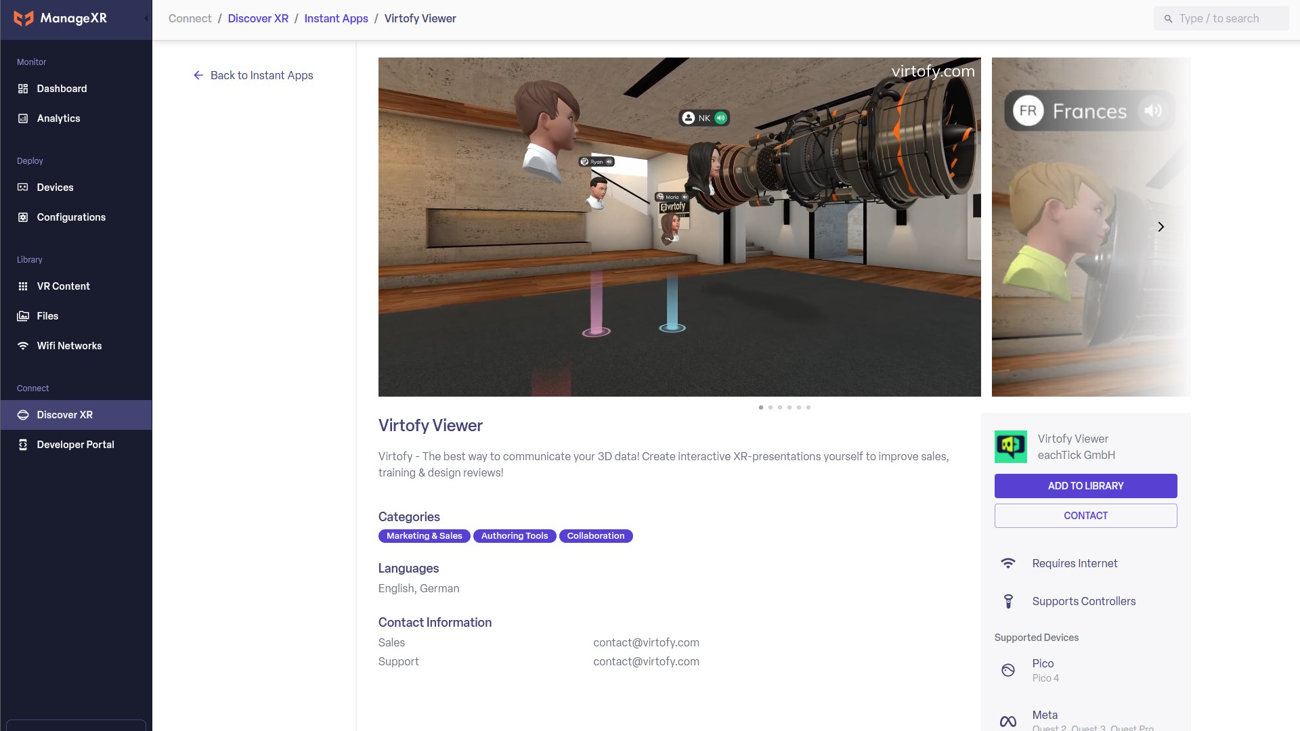Click Add To Library button
The image size is (1300, 731).
point(1085,486)
